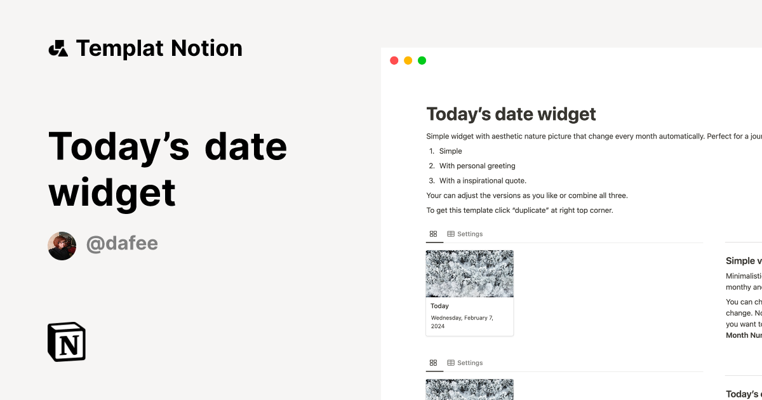Select the Today date card
762x400 pixels.
click(469, 292)
